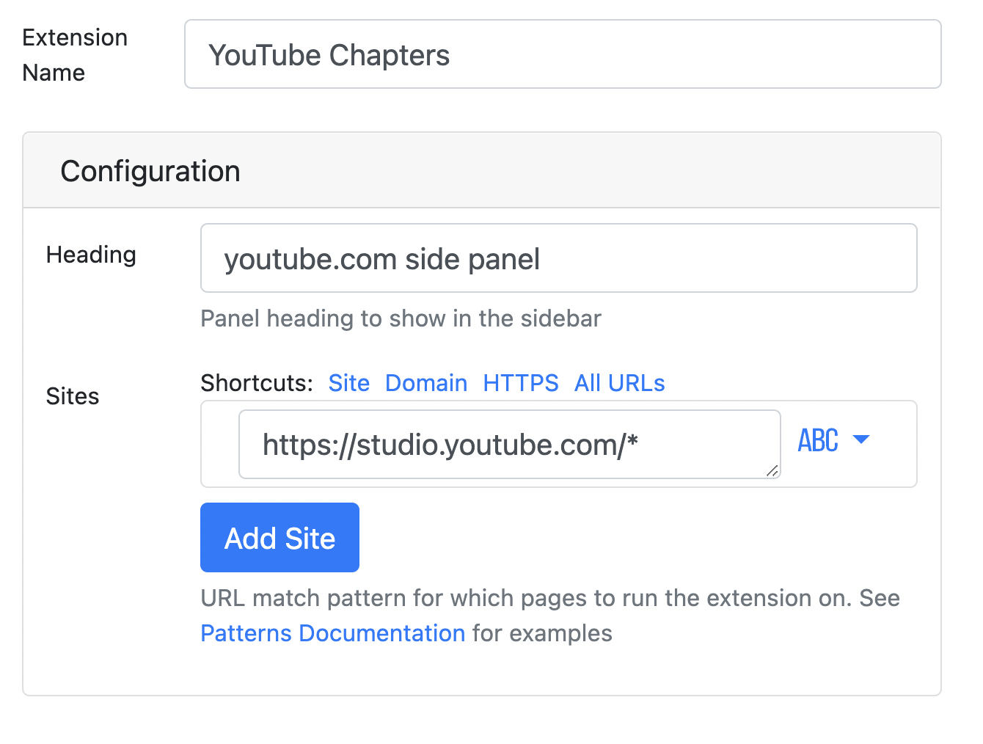Open the dropdown caret beside ABC

pyautogui.click(x=861, y=440)
